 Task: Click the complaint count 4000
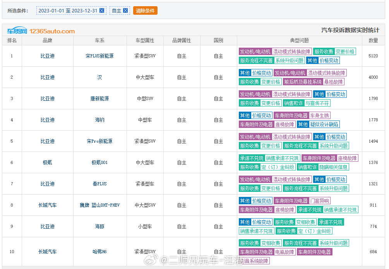pos(373,77)
